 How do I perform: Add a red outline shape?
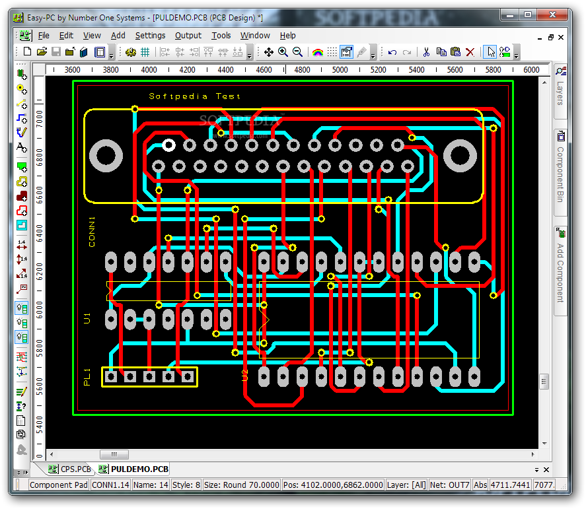(22, 211)
